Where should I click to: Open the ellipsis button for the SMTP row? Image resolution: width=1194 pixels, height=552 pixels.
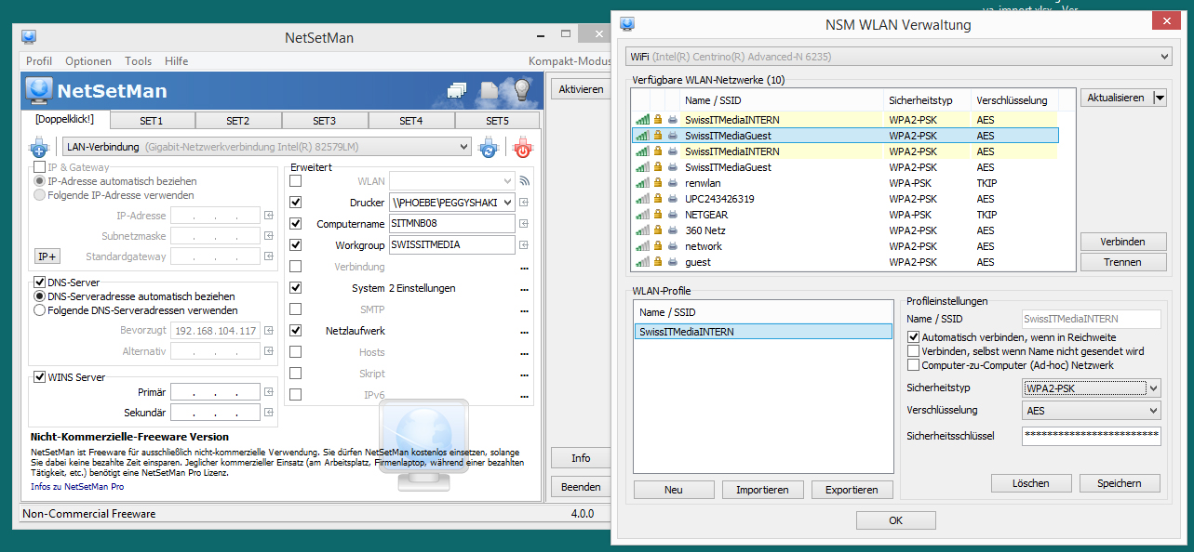524,310
